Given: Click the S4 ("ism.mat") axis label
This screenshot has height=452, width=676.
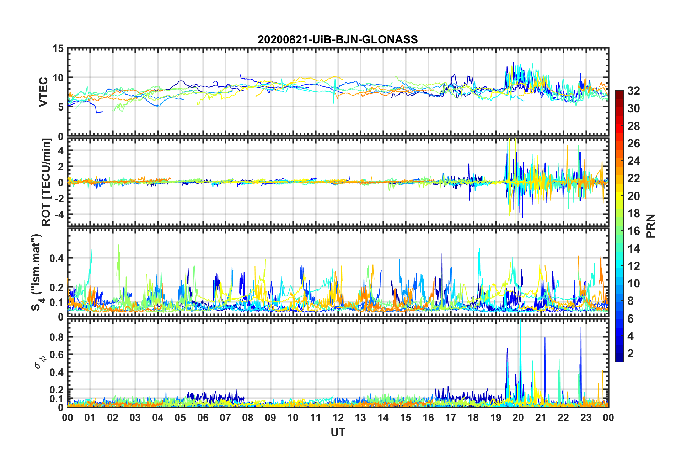Looking at the screenshot, I should [x=37, y=272].
